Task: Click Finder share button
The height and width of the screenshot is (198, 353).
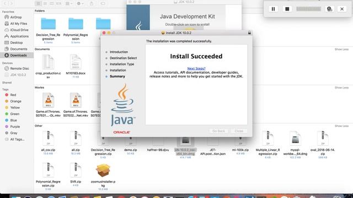Action: coord(92,3)
